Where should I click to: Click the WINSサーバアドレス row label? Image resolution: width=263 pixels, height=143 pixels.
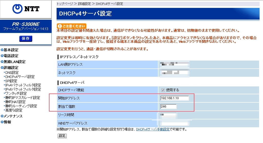pos(73,123)
